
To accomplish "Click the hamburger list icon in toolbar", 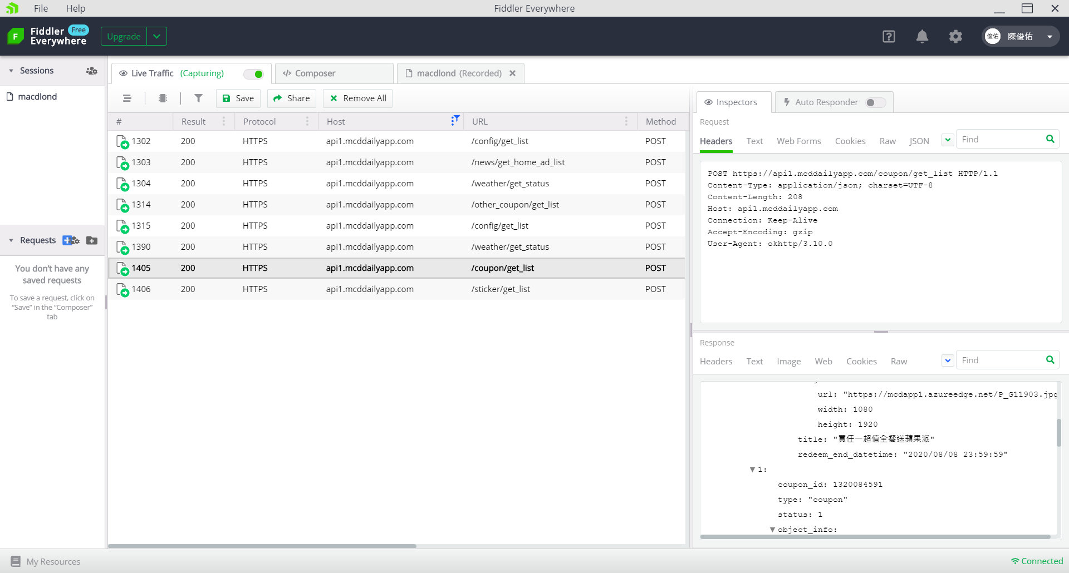I will [127, 98].
